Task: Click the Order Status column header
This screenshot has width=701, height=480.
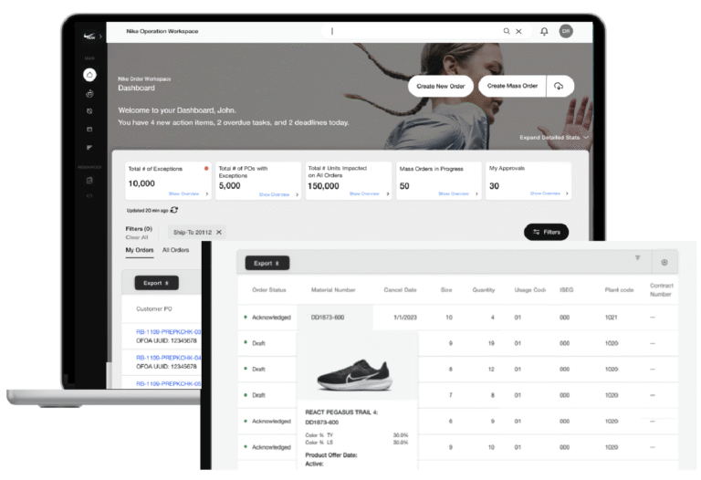Action: point(269,290)
